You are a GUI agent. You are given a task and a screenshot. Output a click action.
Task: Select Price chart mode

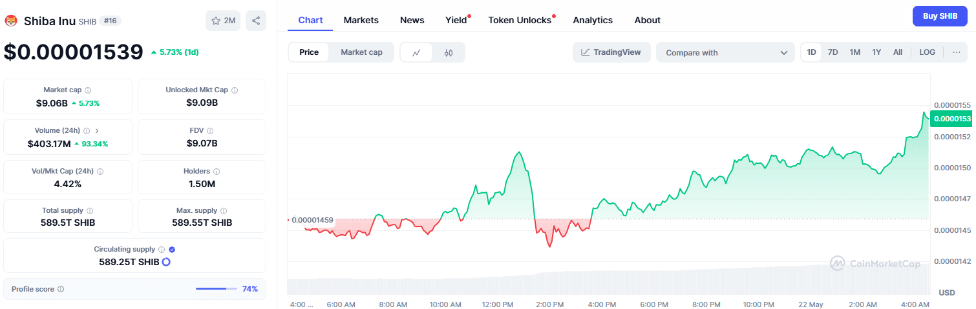click(x=309, y=52)
